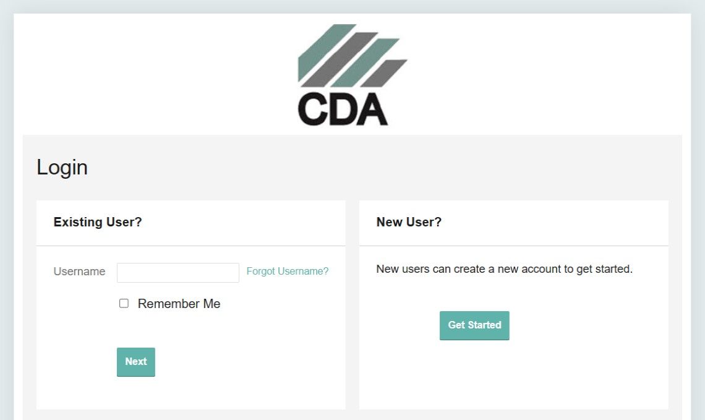
Task: Click the Remember Me label text
Action: click(x=179, y=304)
